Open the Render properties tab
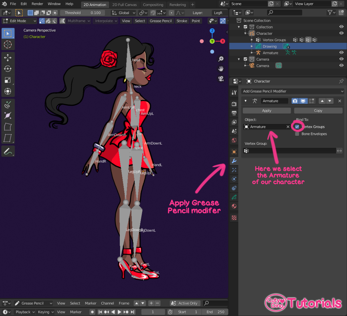 point(234,104)
